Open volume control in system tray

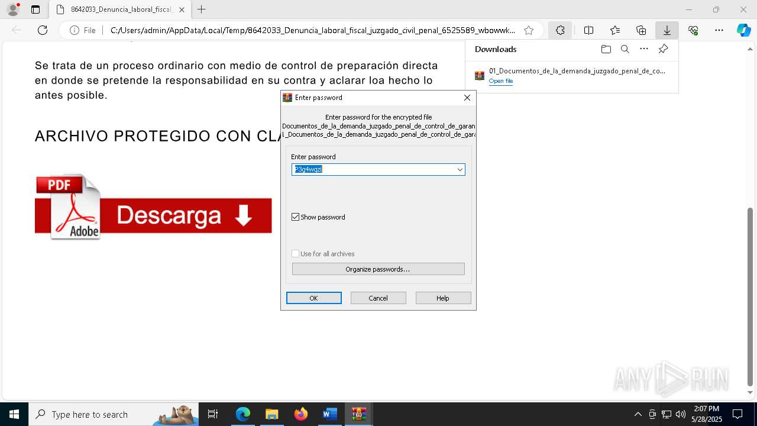pos(681,414)
